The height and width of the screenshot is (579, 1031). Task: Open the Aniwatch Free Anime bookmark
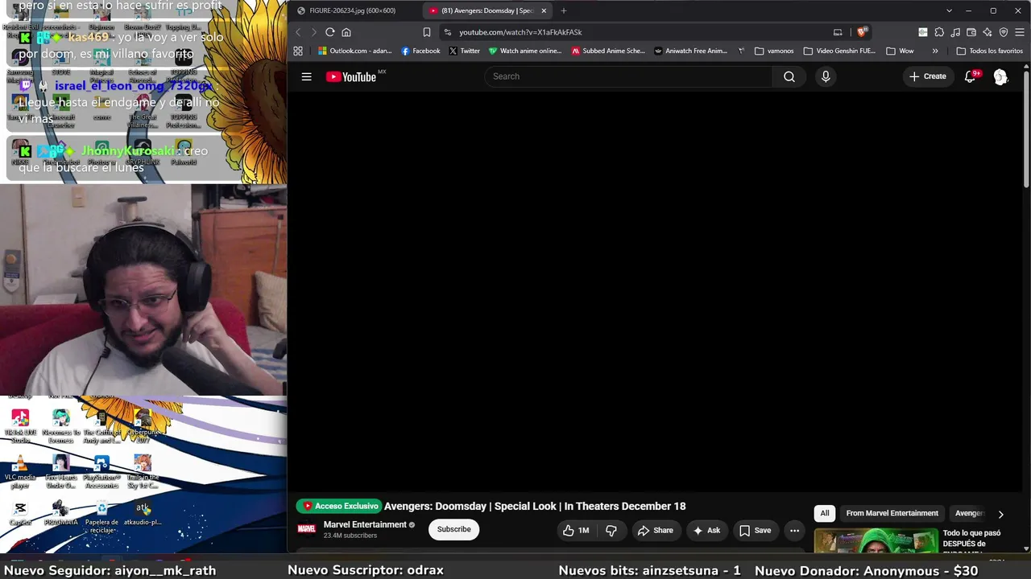[690, 51]
